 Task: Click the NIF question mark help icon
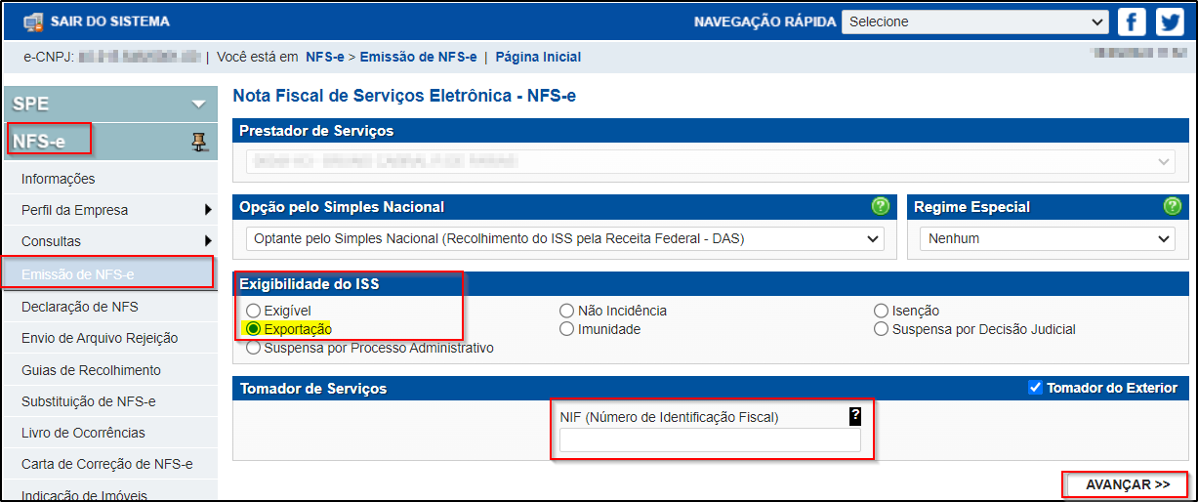(x=855, y=416)
